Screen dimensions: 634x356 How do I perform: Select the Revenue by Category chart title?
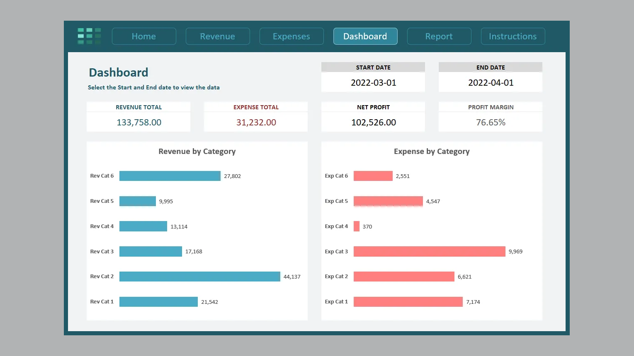[x=197, y=152]
